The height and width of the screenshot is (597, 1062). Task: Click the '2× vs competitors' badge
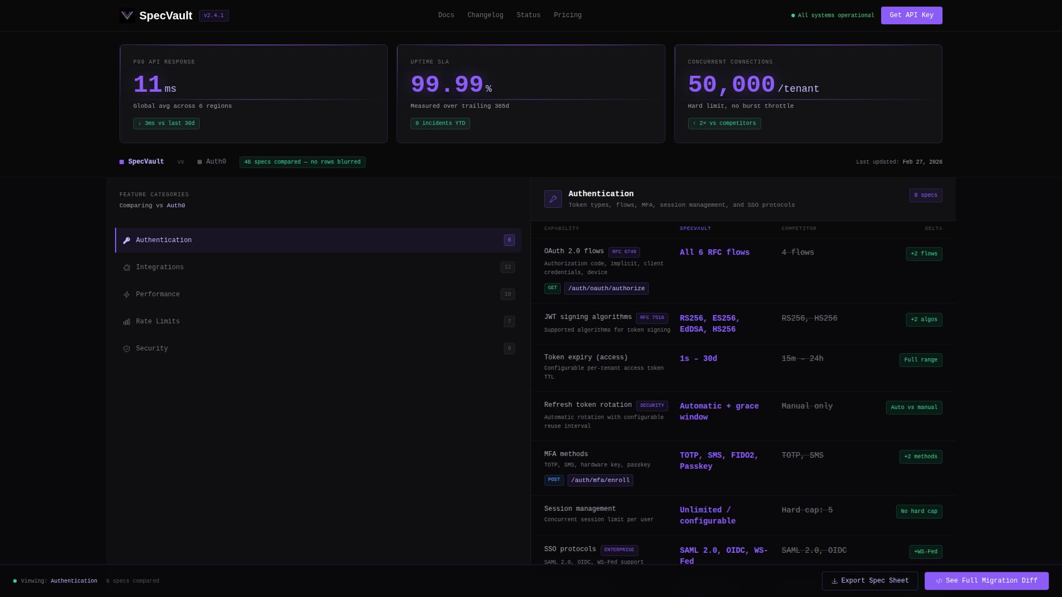725,123
